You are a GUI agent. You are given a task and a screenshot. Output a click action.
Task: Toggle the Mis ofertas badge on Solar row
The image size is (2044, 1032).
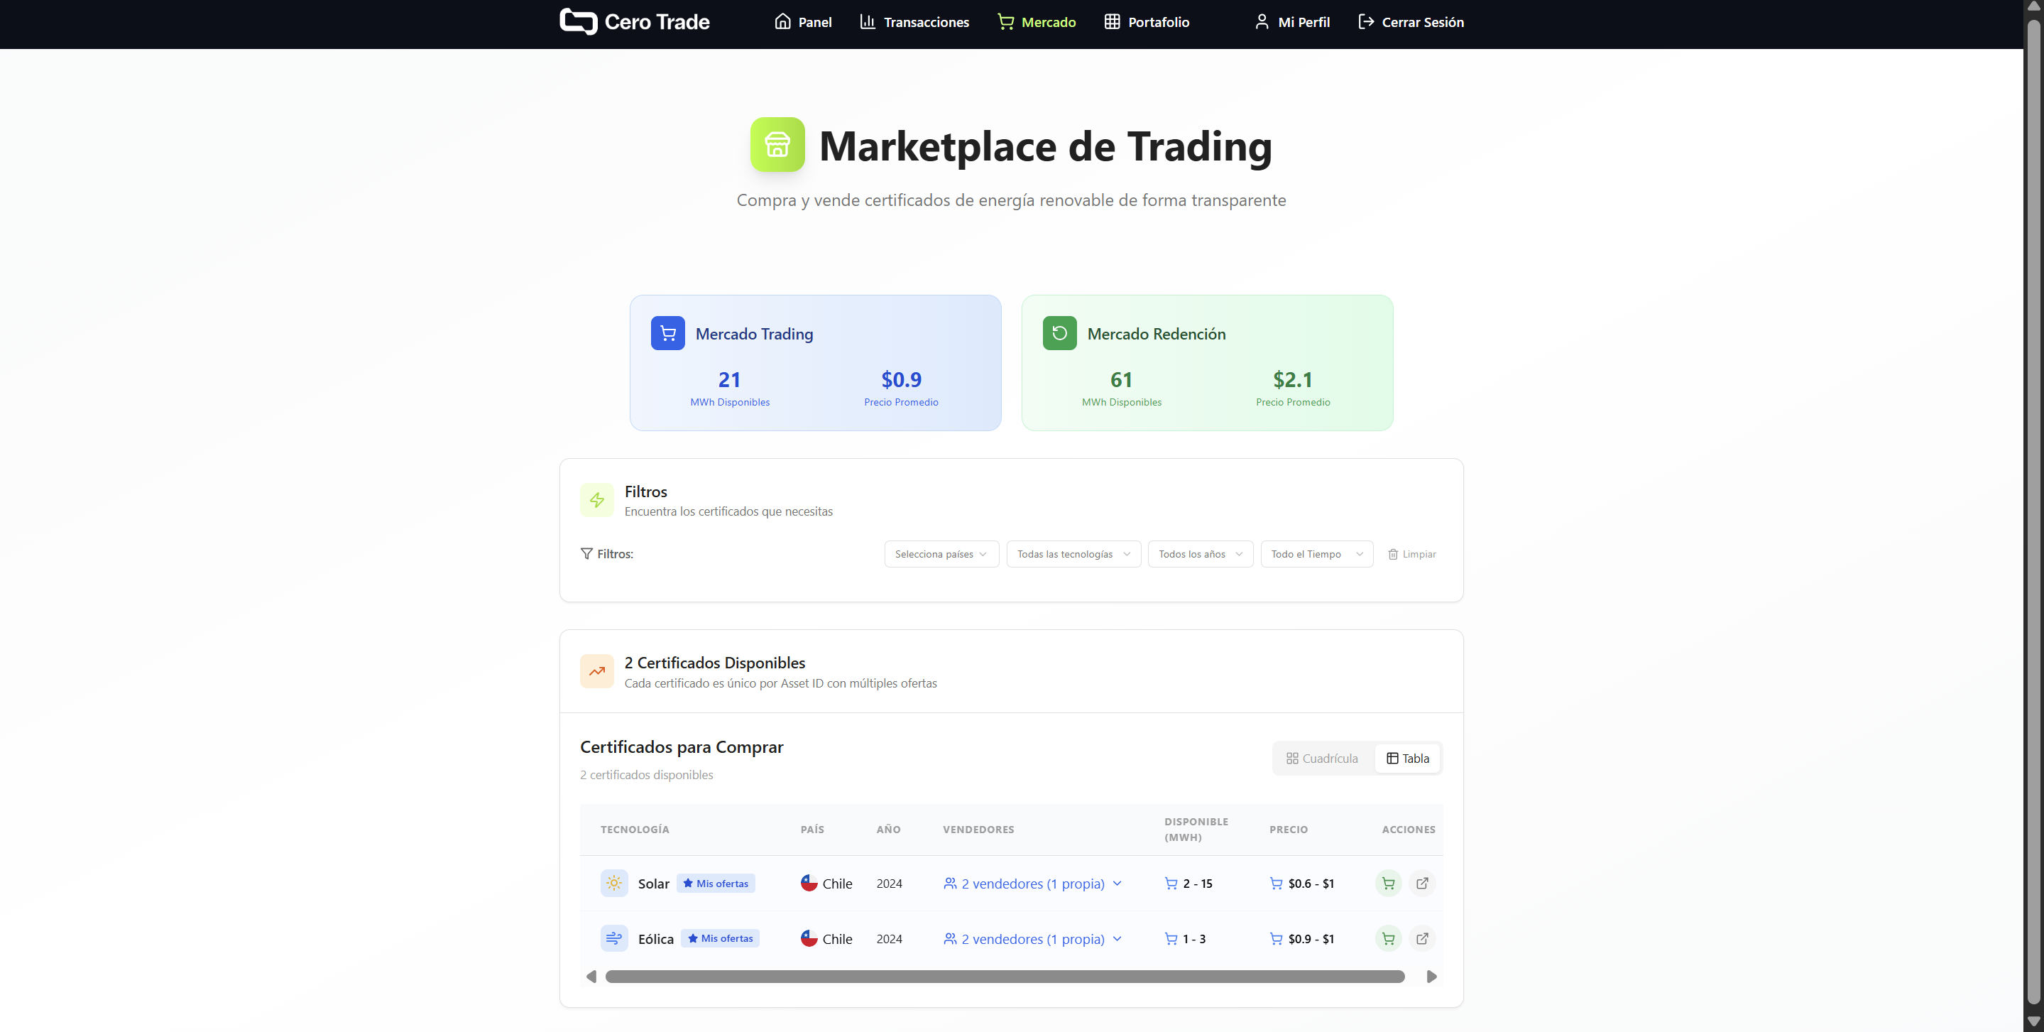(715, 883)
